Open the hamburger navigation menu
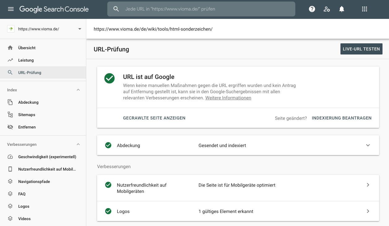The image size is (389, 226). (x=11, y=9)
